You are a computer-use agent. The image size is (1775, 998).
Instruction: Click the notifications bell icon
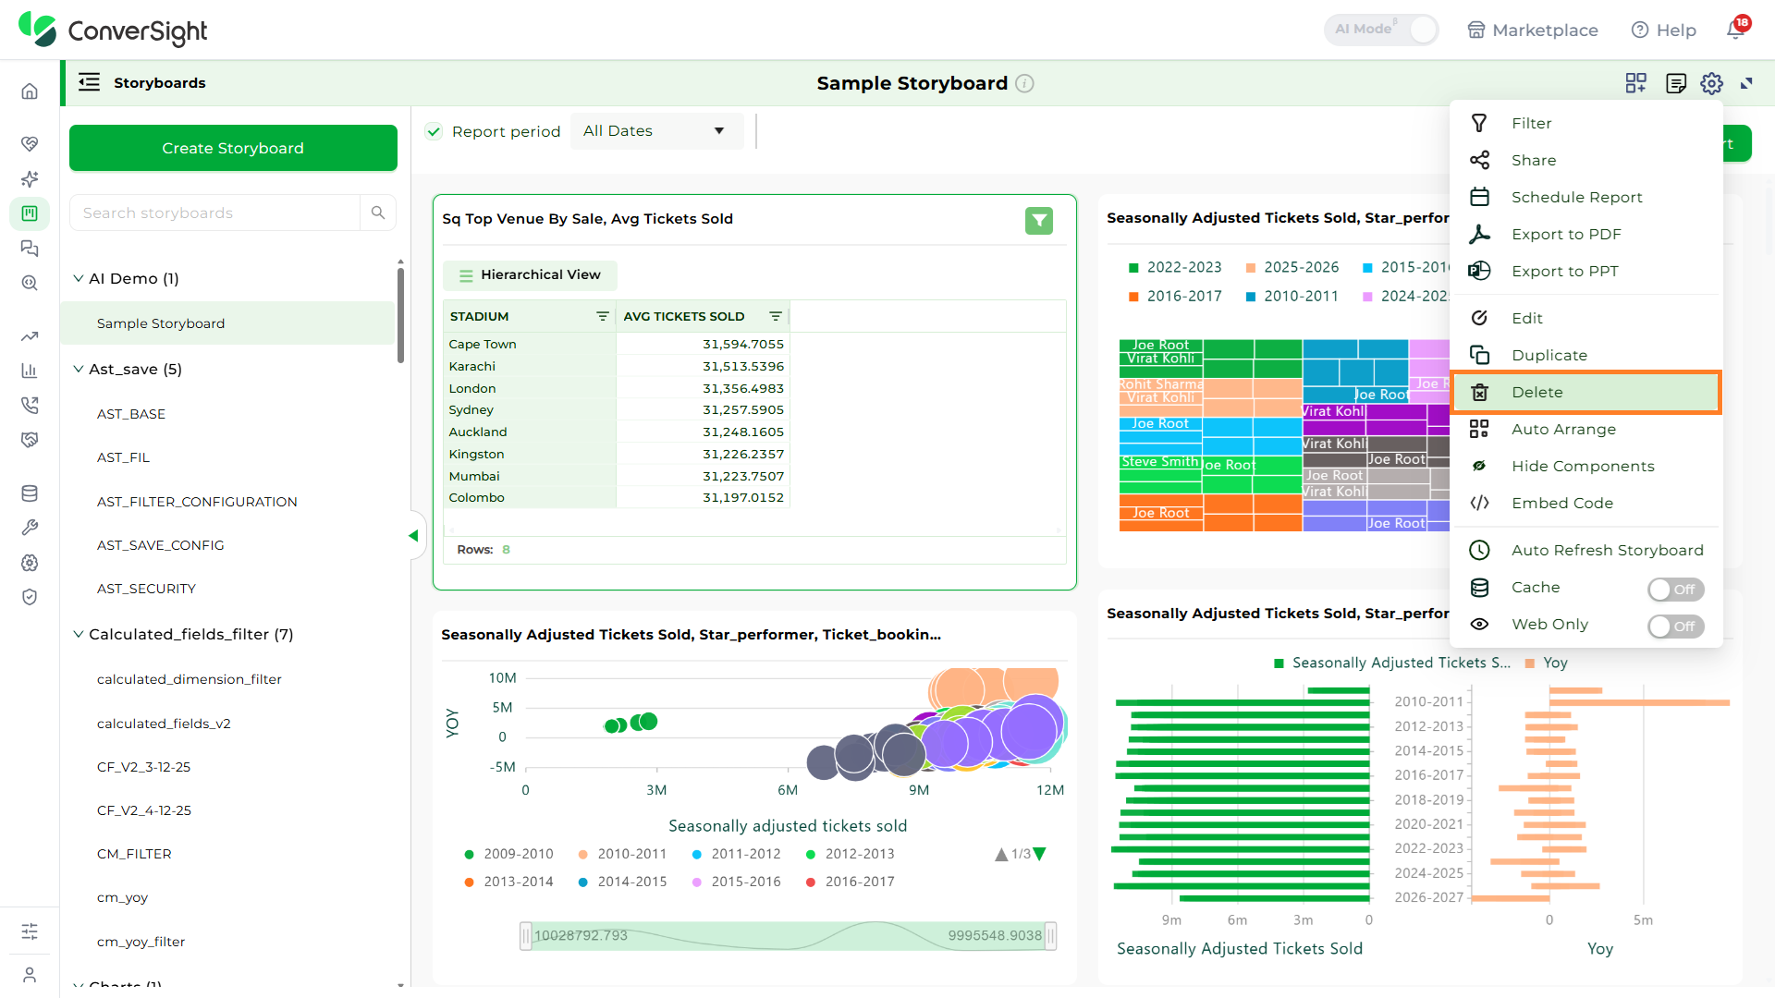tap(1735, 30)
